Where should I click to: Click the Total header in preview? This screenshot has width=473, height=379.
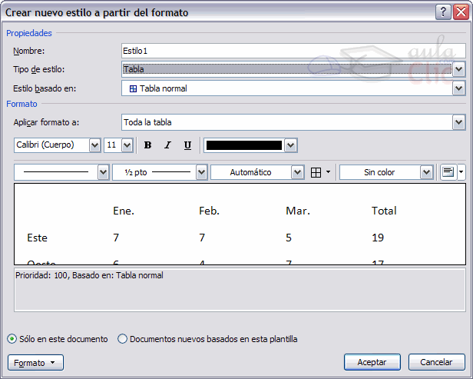[384, 211]
